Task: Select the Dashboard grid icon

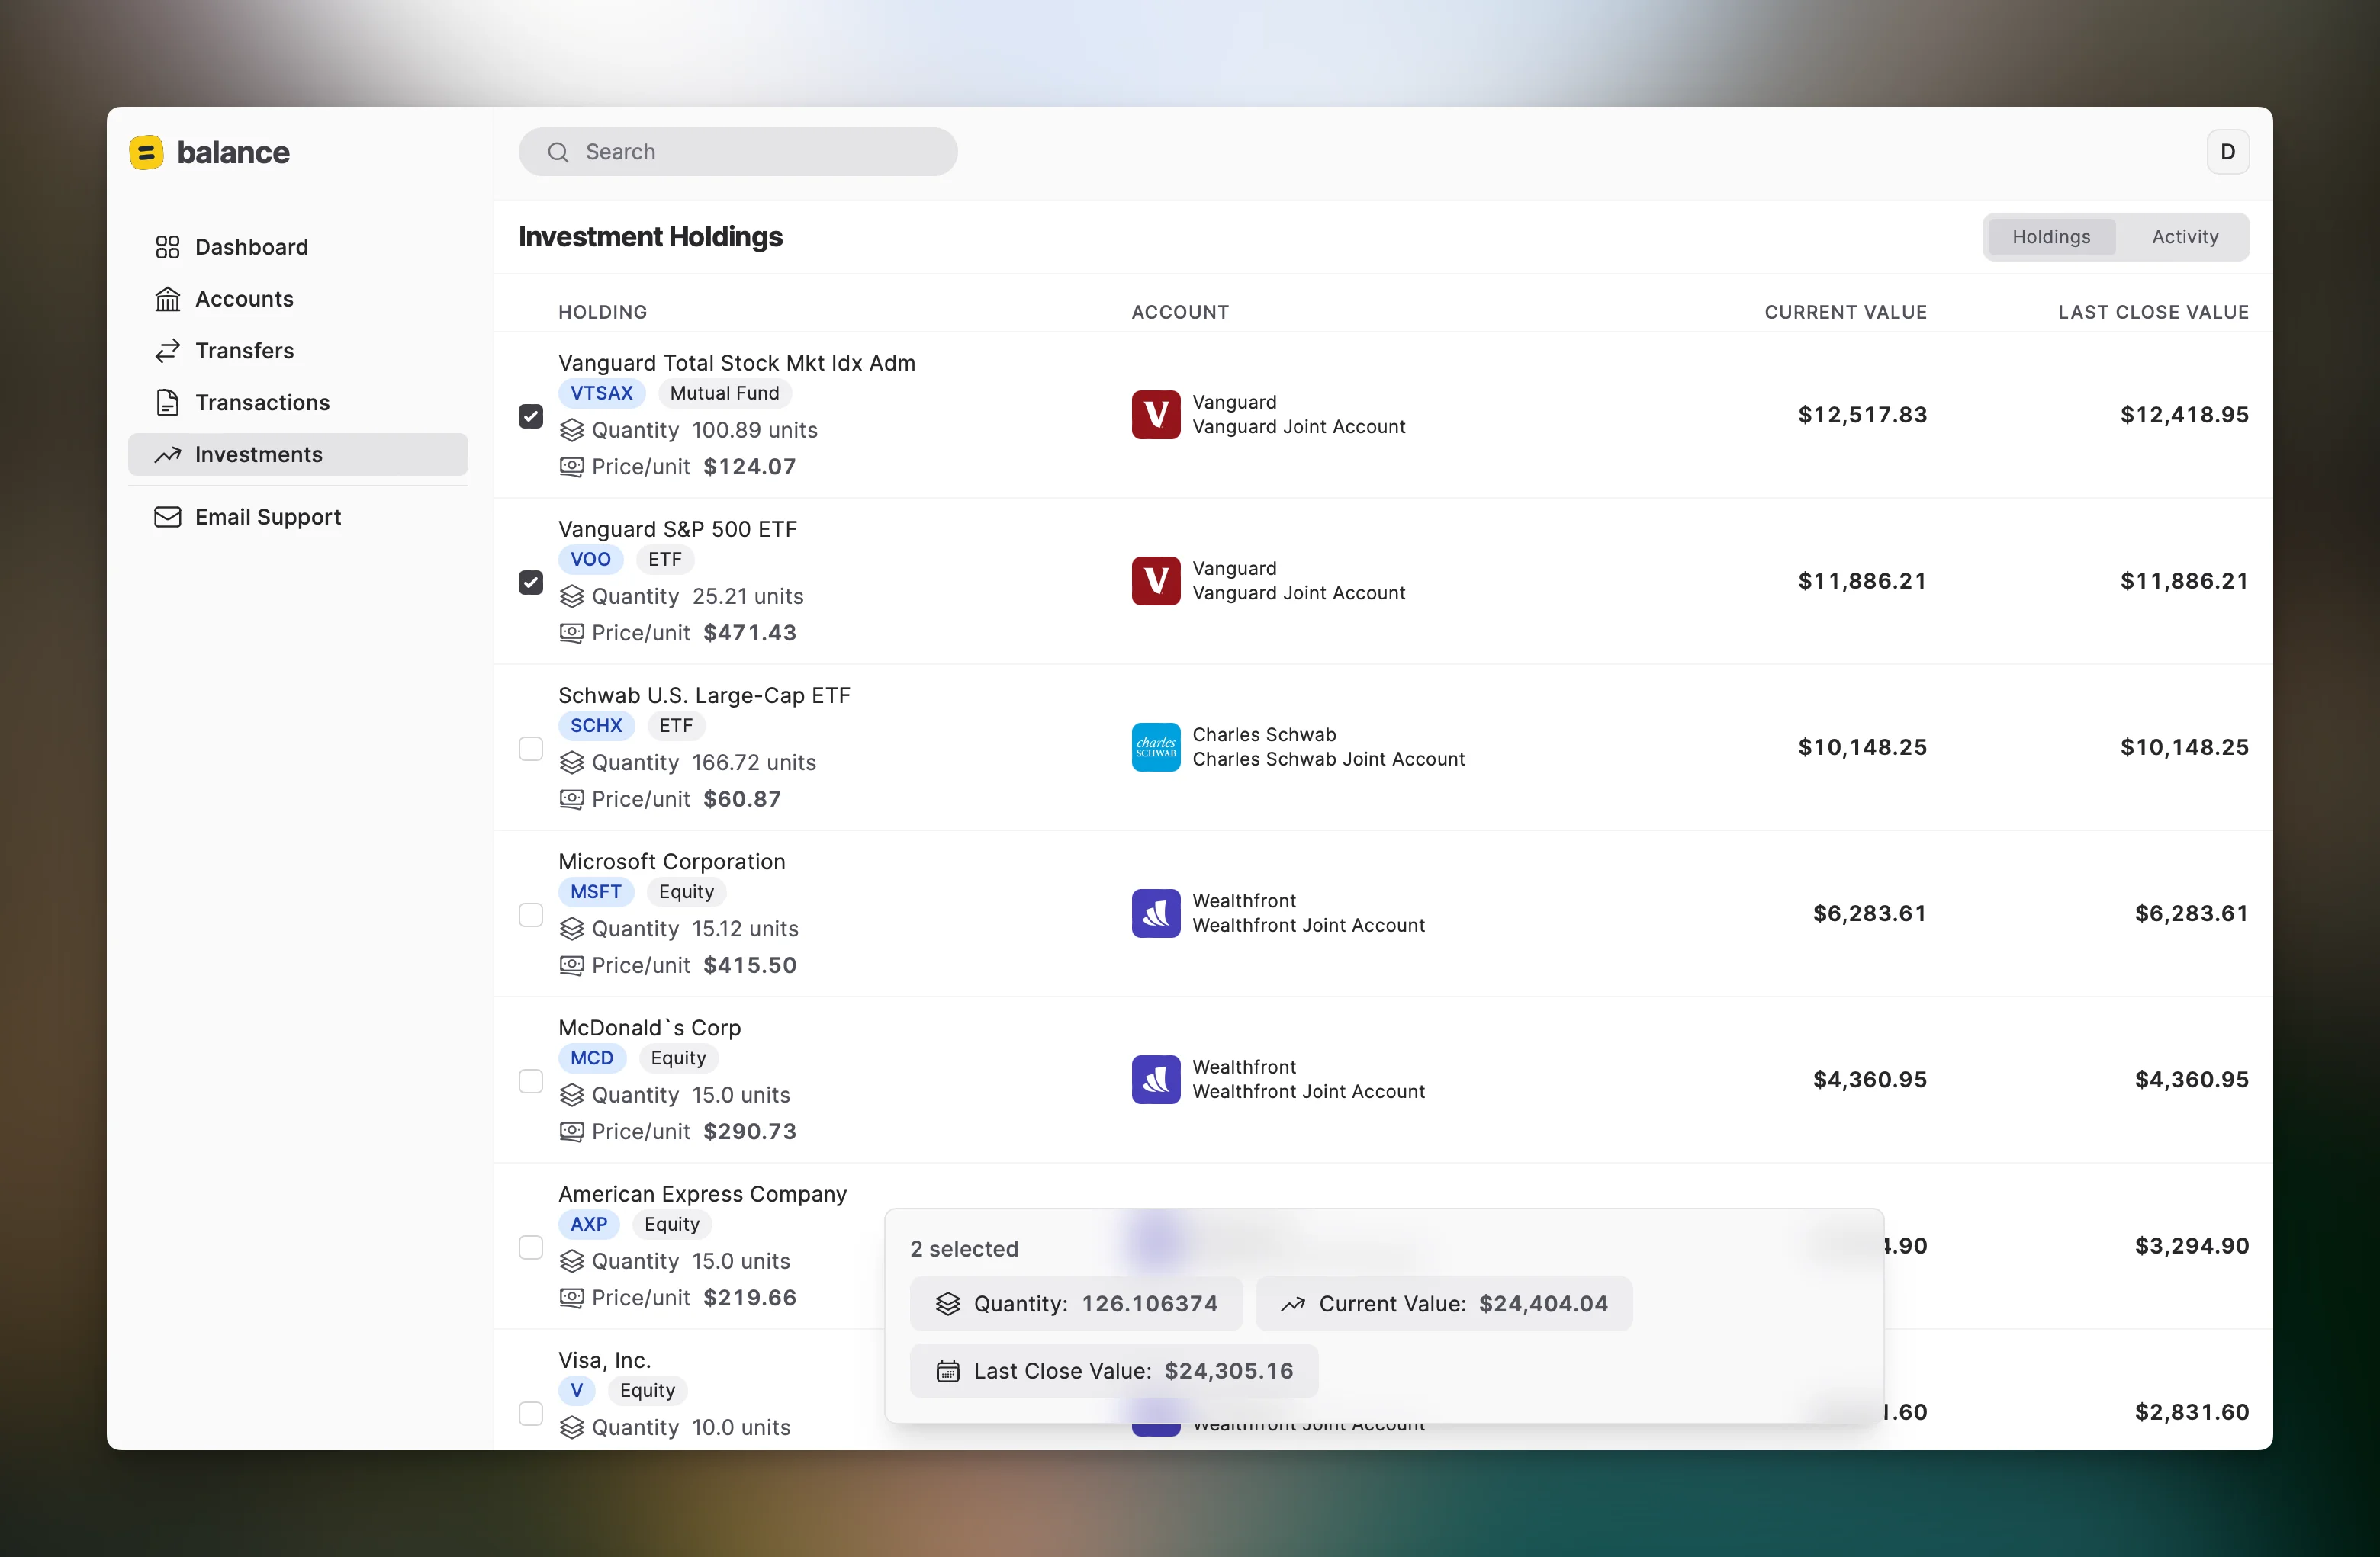Action: pyautogui.click(x=168, y=247)
